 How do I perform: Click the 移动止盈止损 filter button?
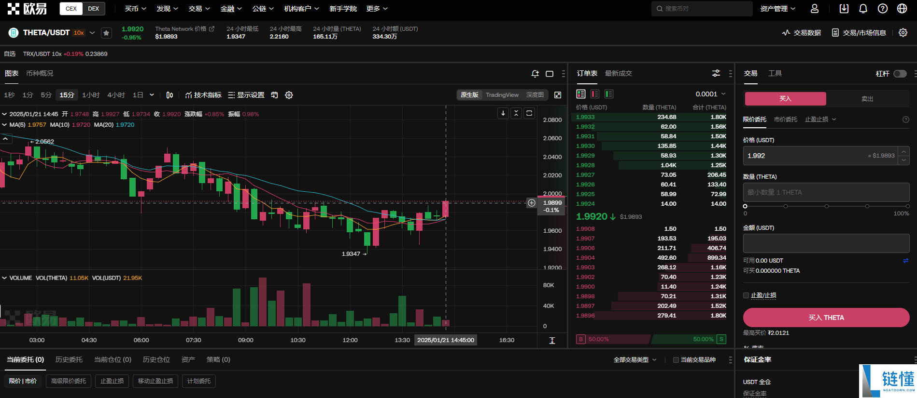[155, 381]
